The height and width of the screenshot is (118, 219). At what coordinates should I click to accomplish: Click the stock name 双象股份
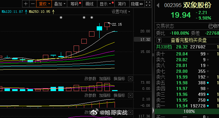coord(197,5)
